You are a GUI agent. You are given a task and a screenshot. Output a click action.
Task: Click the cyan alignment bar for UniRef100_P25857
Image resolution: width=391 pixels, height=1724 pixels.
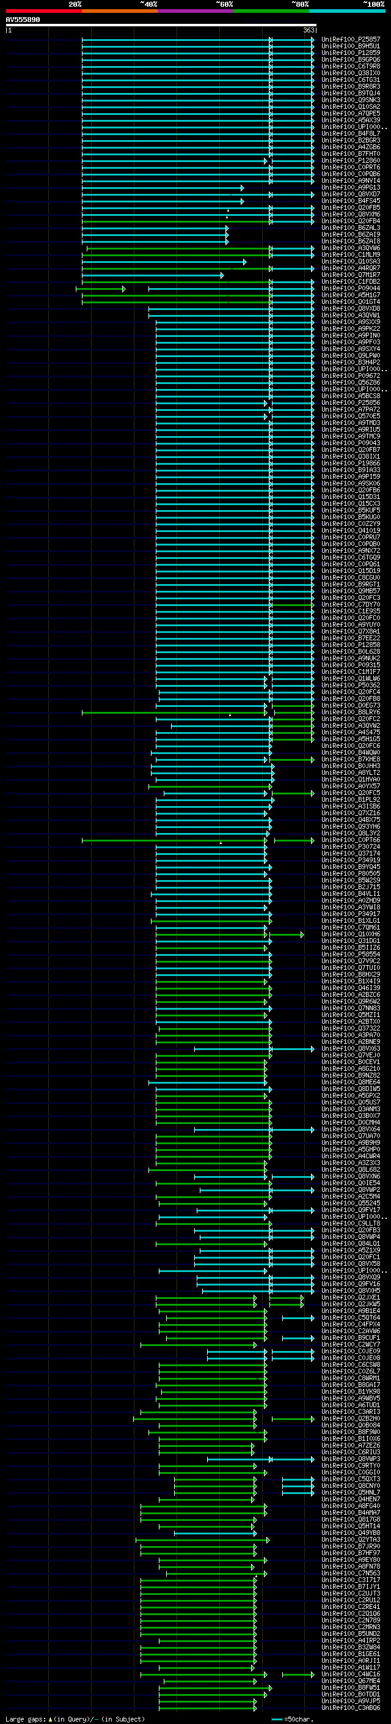click(x=198, y=40)
